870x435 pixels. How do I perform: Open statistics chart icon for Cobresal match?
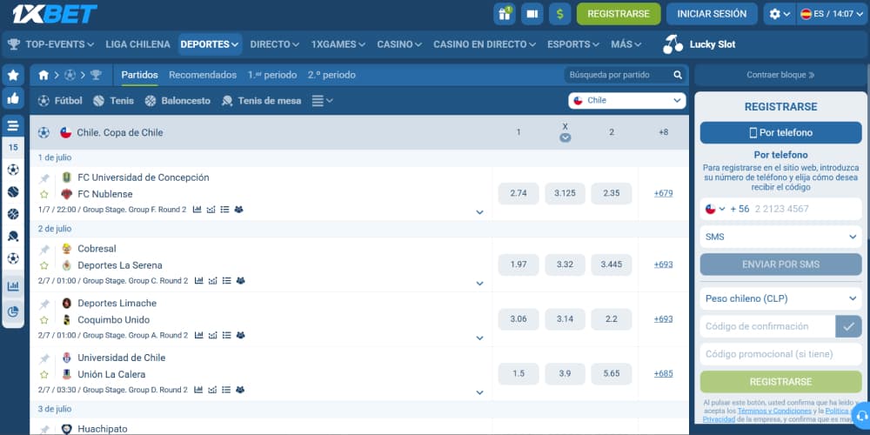[x=198, y=281]
